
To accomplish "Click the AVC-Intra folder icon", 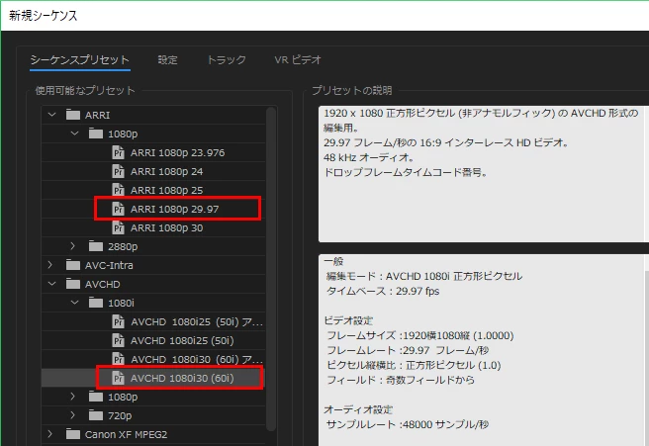I will pos(73,265).
